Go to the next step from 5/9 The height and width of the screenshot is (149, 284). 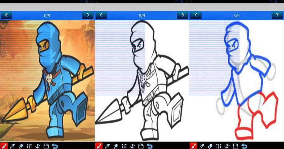coord(277,15)
